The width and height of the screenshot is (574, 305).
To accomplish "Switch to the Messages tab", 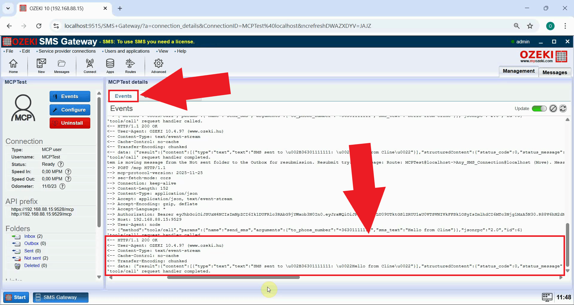I will (555, 72).
